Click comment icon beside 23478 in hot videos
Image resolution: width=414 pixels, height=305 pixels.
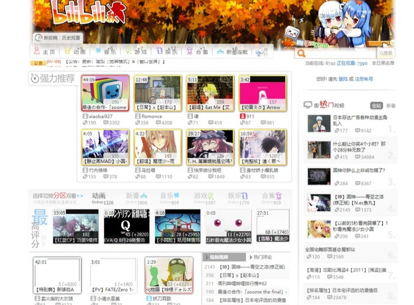click(330, 297)
